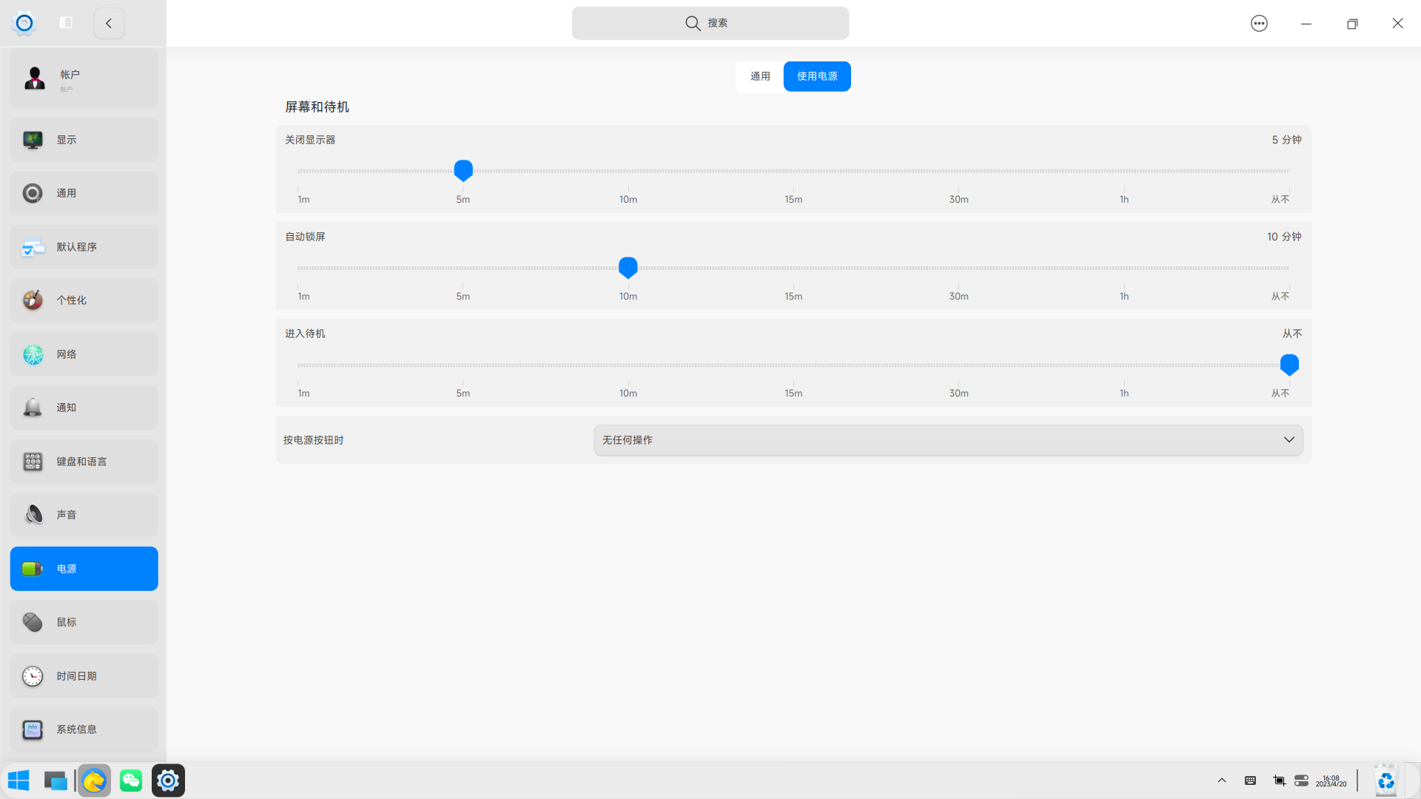Click the 自动锁屏 slider handle at 10m
The width and height of the screenshot is (1421, 799).
pyautogui.click(x=628, y=267)
